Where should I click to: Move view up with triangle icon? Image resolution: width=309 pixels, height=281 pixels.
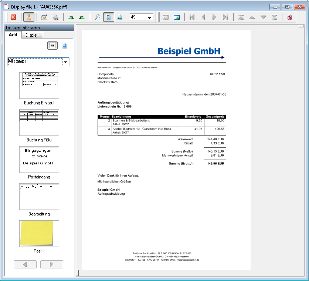coord(252,17)
